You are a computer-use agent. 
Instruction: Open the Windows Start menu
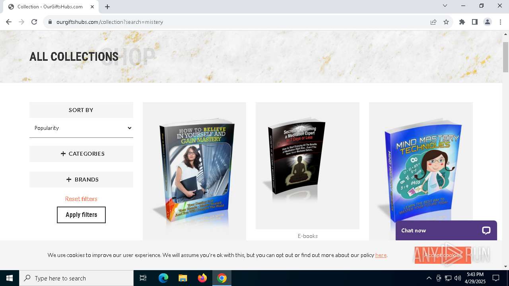(10, 278)
